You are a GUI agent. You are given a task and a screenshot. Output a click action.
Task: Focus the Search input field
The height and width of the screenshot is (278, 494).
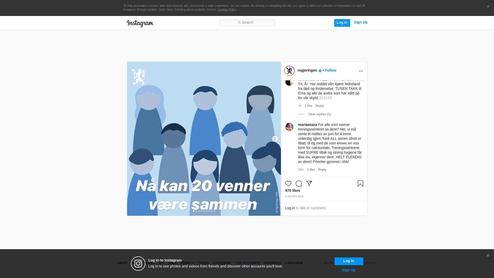tap(247, 23)
